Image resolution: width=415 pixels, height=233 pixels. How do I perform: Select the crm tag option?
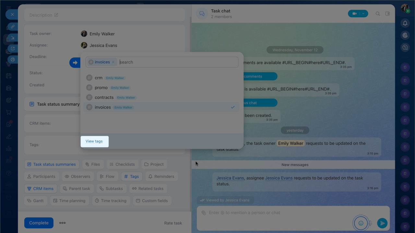click(x=99, y=78)
